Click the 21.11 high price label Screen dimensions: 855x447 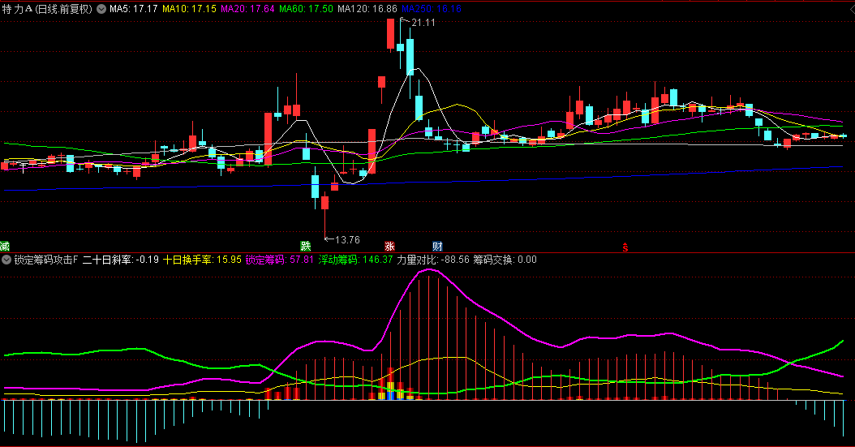pyautogui.click(x=423, y=23)
